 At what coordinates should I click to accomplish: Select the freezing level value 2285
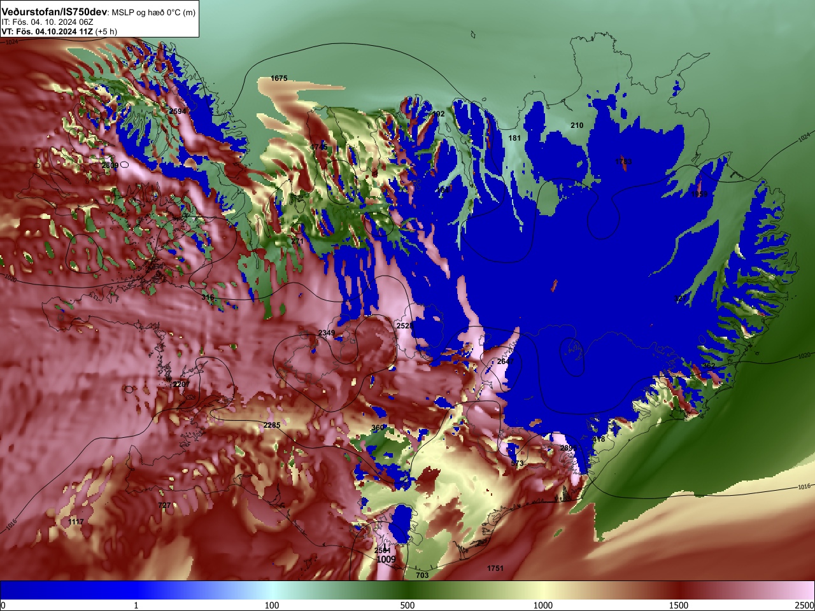coord(272,425)
